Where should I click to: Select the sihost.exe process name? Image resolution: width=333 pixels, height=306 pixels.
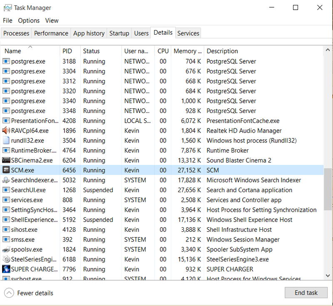(x=24, y=230)
